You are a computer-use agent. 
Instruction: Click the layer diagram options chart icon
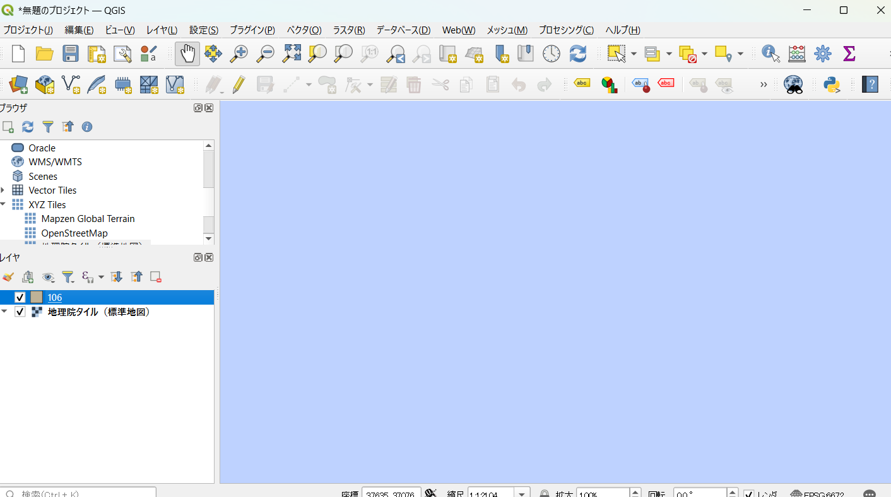(x=609, y=85)
